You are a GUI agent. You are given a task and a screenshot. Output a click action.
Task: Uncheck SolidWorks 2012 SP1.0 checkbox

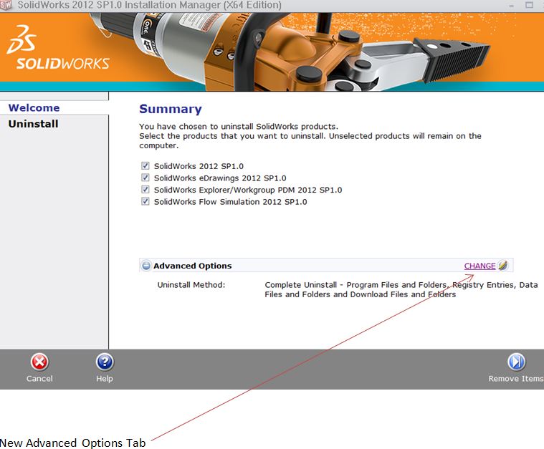pos(145,166)
